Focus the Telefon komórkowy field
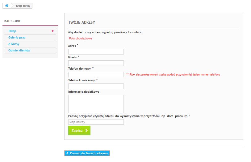This screenshot has height=162, width=251. [x=96, y=86]
